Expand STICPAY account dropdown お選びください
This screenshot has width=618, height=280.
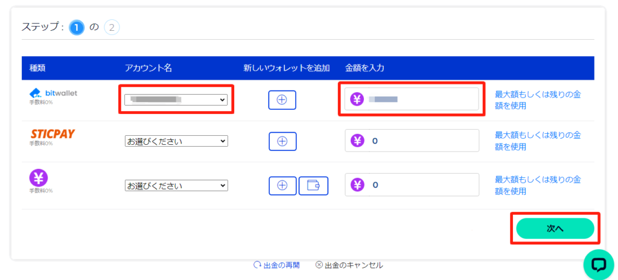176,141
